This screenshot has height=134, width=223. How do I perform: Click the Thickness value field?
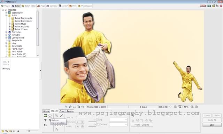click(78, 122)
